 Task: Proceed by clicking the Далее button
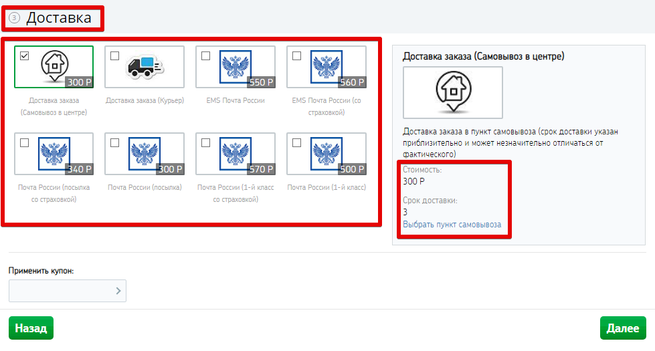623,328
